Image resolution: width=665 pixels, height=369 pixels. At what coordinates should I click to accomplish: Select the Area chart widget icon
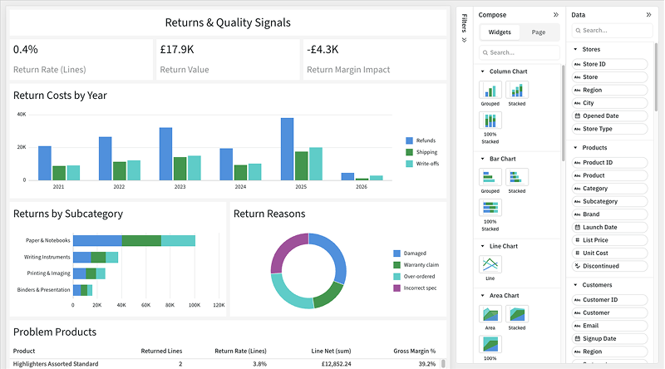pos(490,314)
